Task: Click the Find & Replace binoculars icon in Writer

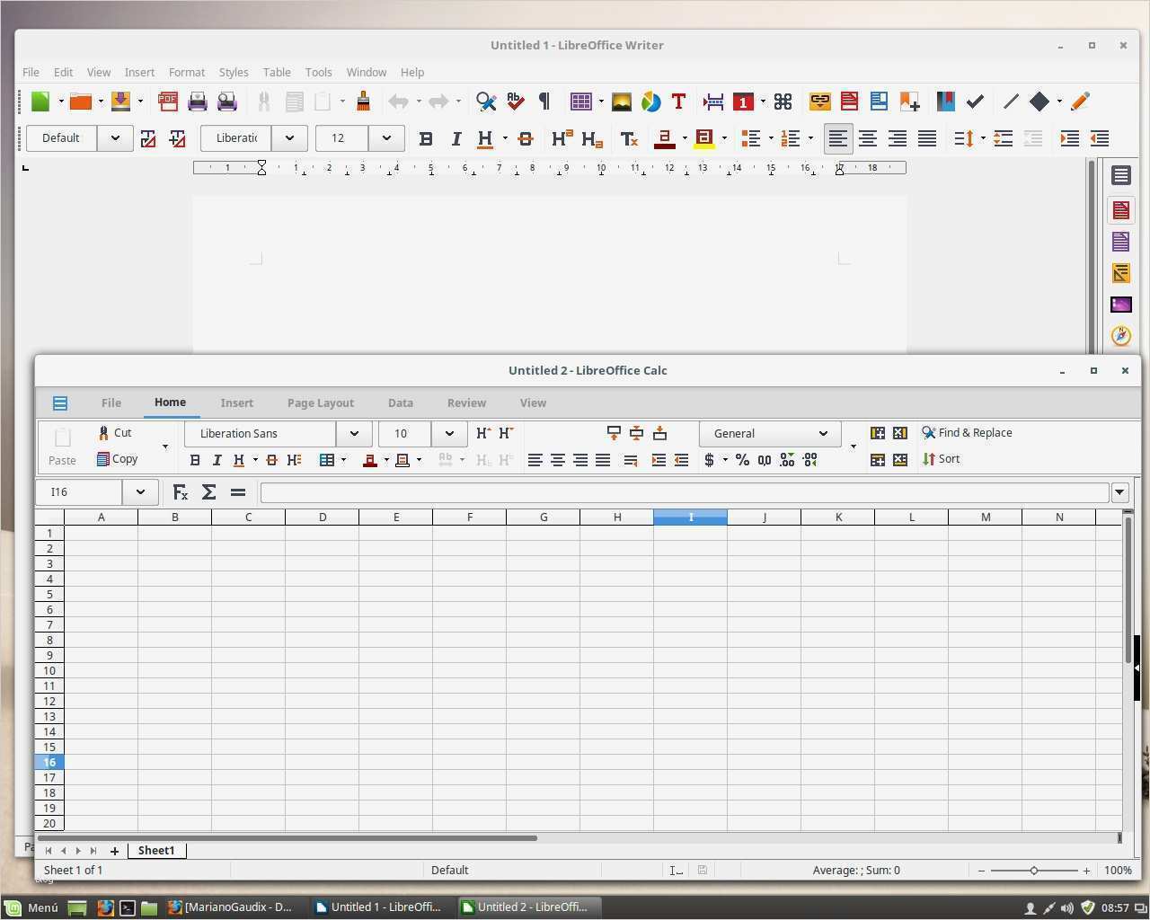Action: point(486,102)
